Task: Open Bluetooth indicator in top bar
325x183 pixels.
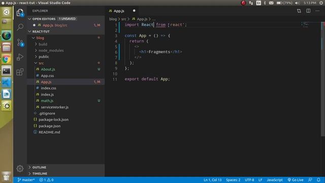Action: coord(265,3)
